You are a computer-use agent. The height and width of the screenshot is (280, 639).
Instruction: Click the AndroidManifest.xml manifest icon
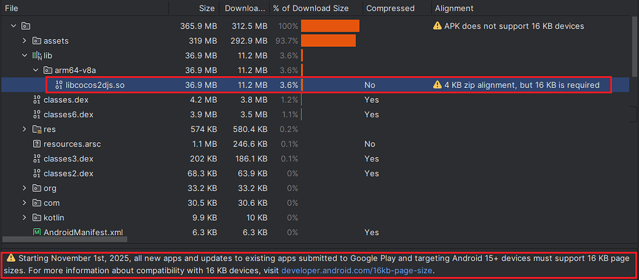pos(37,233)
